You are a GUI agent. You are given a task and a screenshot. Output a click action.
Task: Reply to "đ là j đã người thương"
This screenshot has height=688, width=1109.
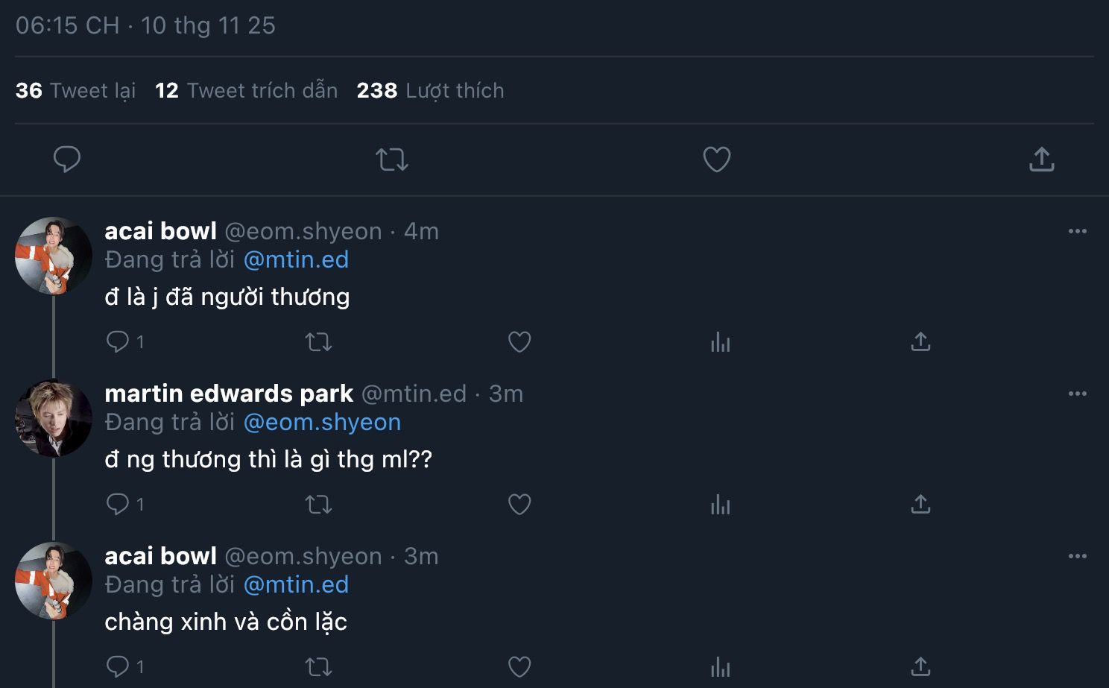click(x=118, y=341)
